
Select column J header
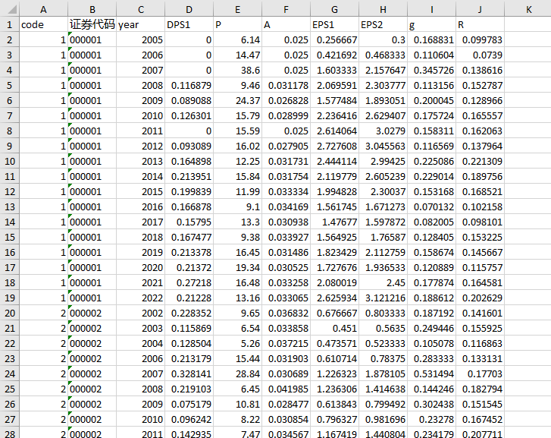pos(480,9)
